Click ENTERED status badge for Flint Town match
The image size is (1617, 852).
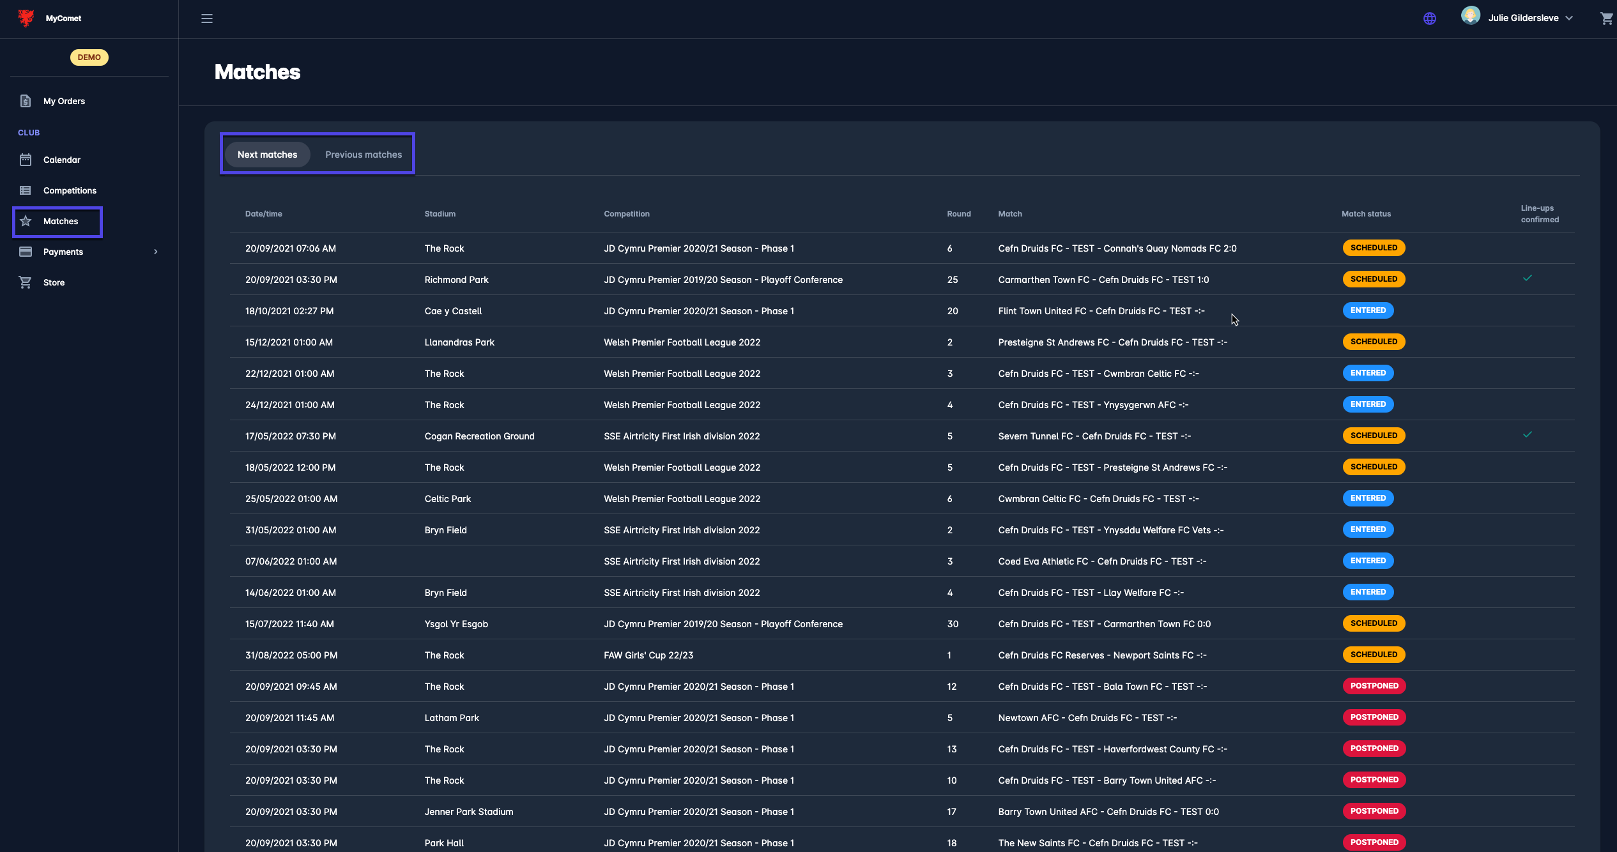pos(1368,310)
